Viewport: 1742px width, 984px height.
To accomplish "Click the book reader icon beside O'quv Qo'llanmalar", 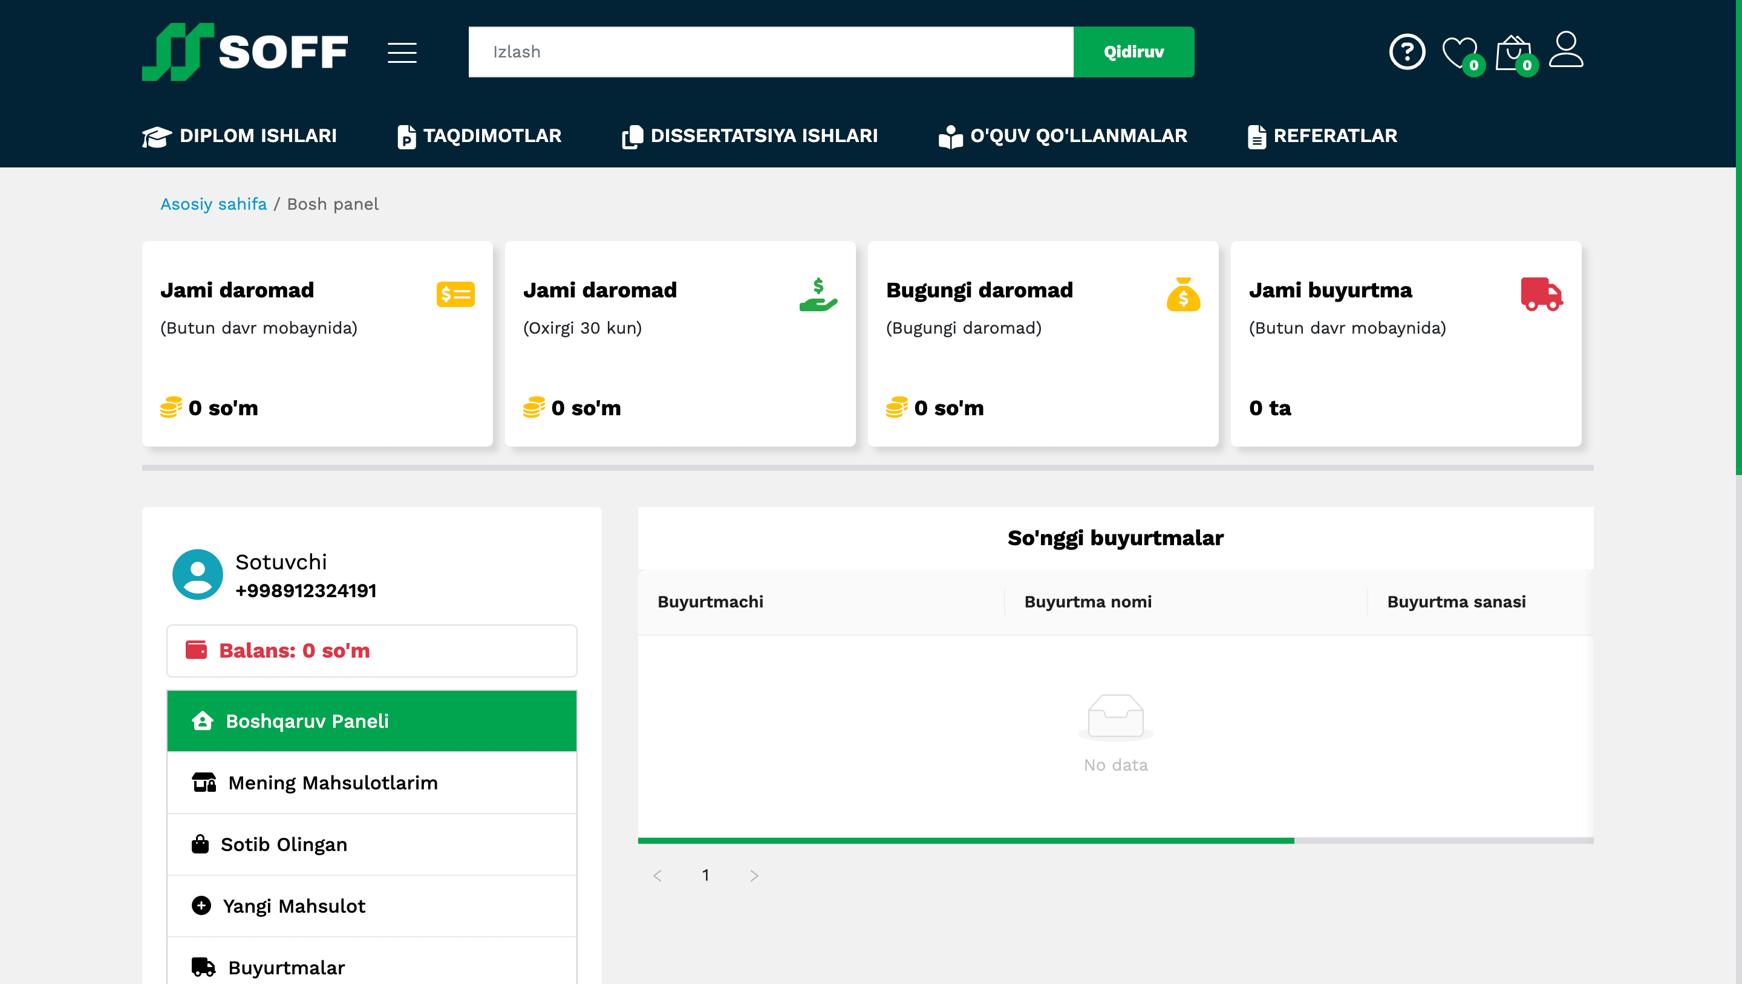I will pos(950,137).
